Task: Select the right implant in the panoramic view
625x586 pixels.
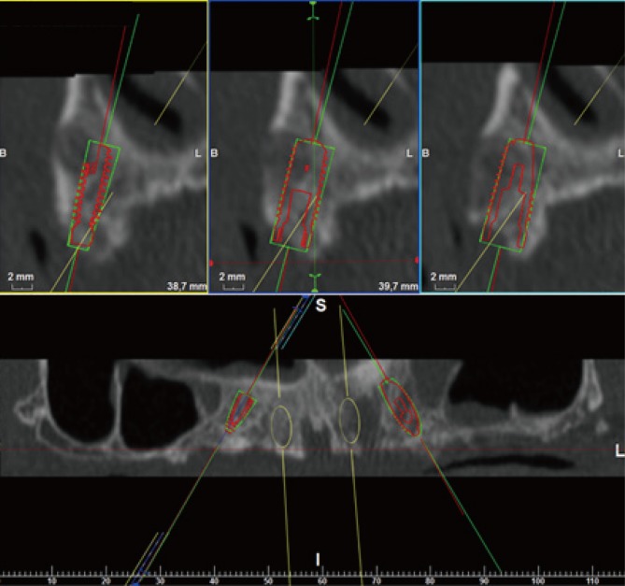Action: pos(403,407)
